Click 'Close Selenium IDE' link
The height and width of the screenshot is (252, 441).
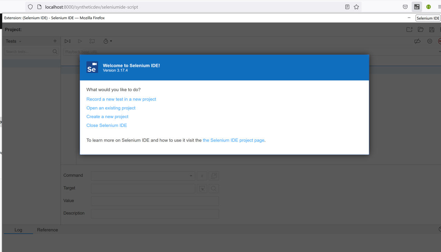point(107,125)
